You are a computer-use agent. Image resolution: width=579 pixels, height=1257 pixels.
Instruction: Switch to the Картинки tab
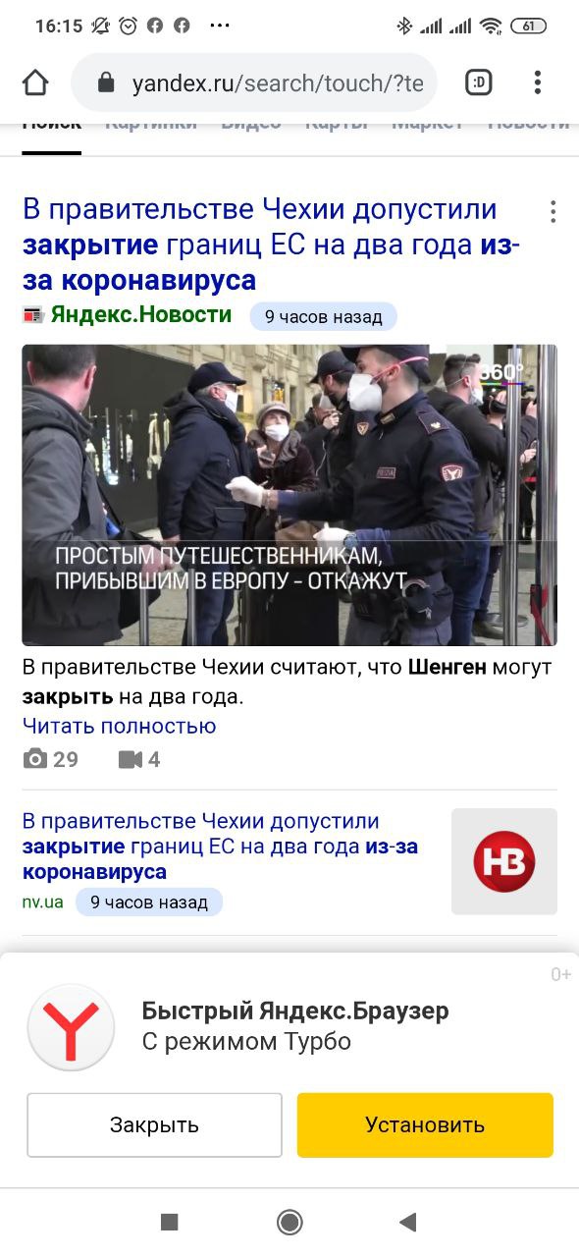coord(151,126)
